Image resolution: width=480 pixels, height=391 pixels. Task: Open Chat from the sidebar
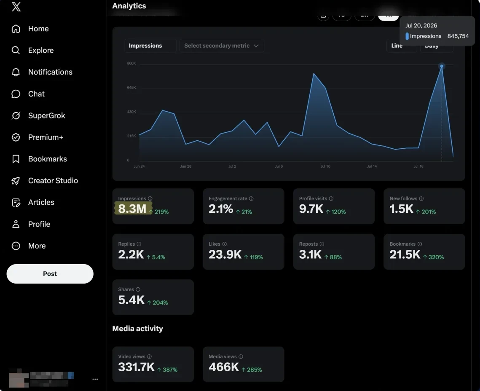(28, 94)
